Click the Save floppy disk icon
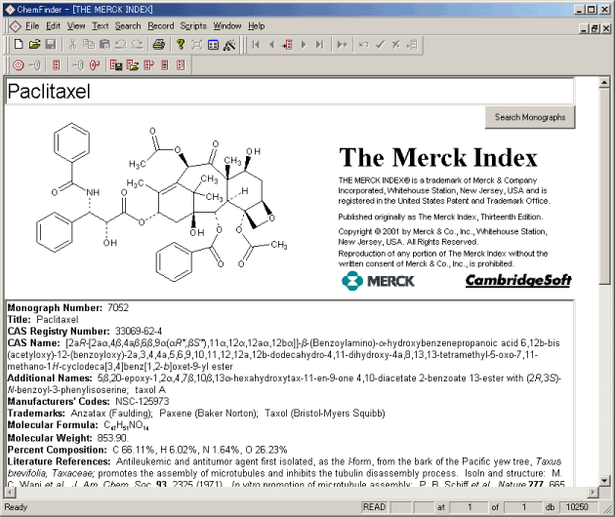 coord(51,44)
